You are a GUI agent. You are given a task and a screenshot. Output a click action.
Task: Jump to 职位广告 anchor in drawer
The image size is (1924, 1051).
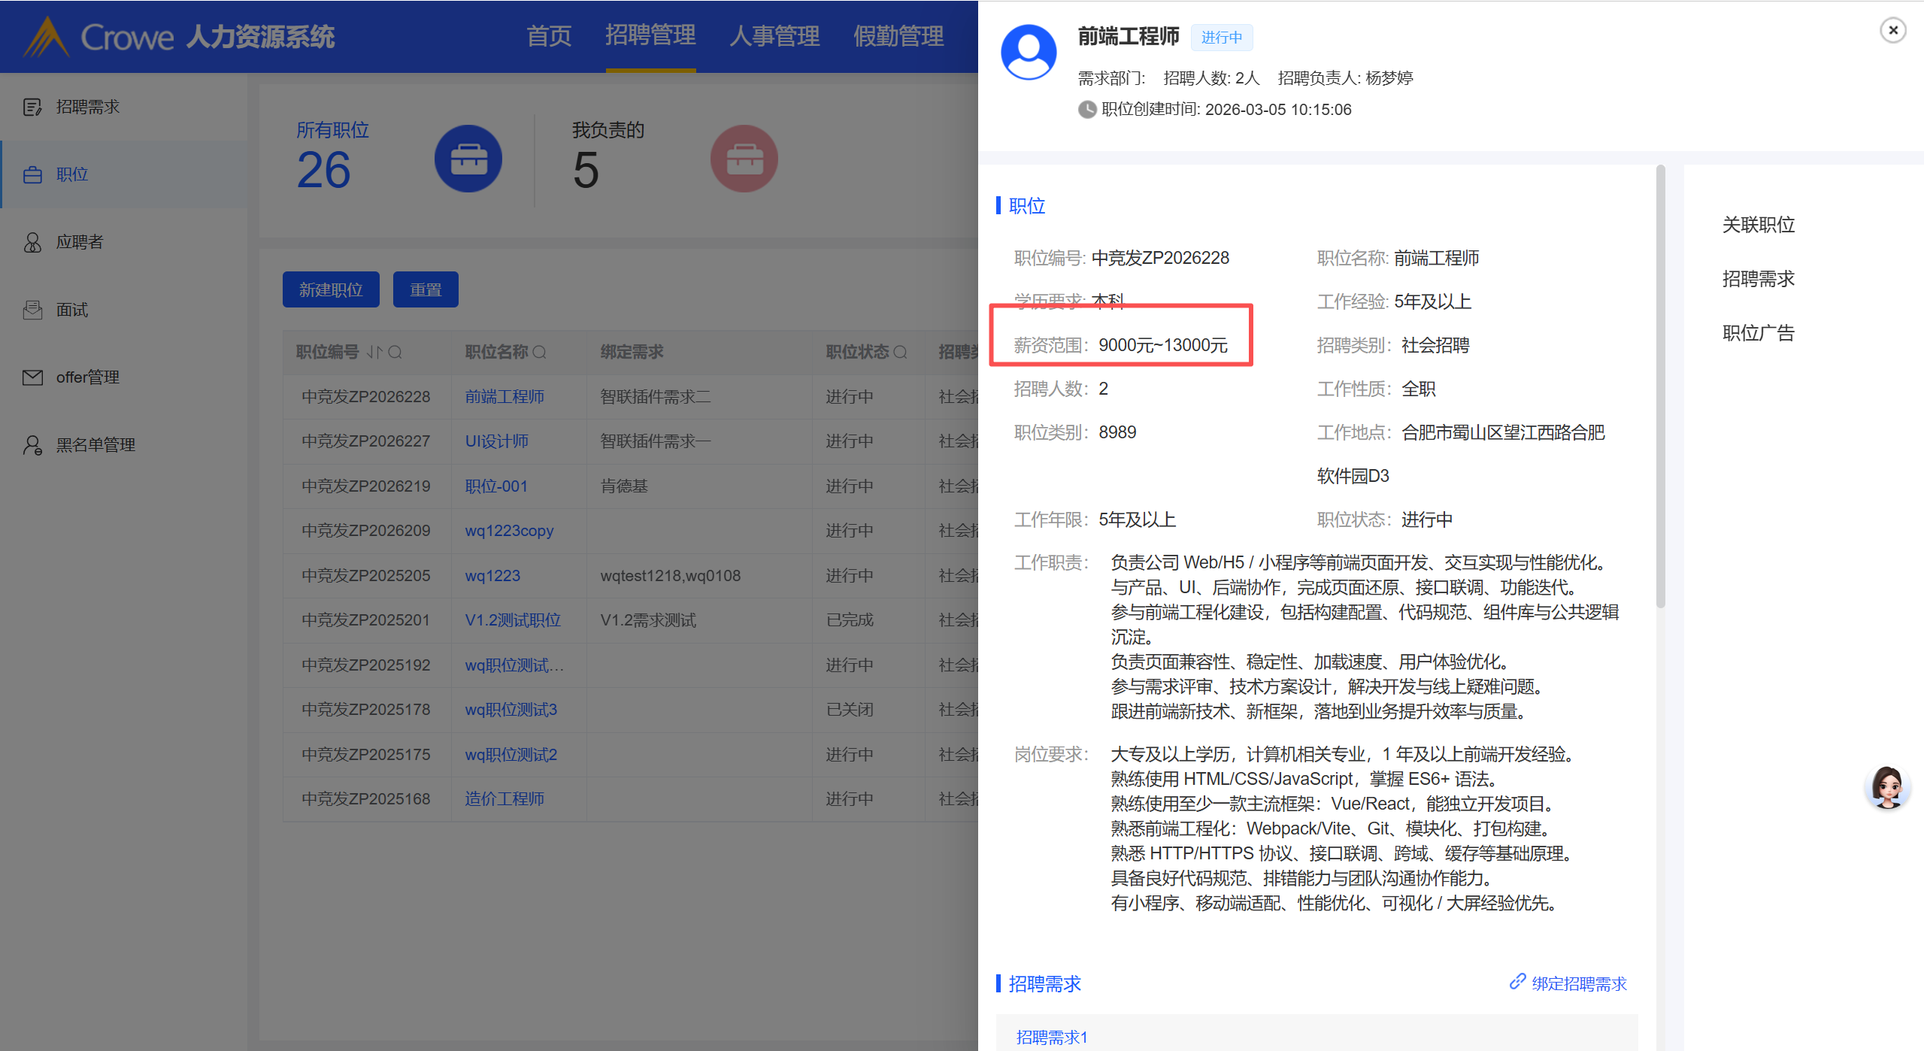1758,333
